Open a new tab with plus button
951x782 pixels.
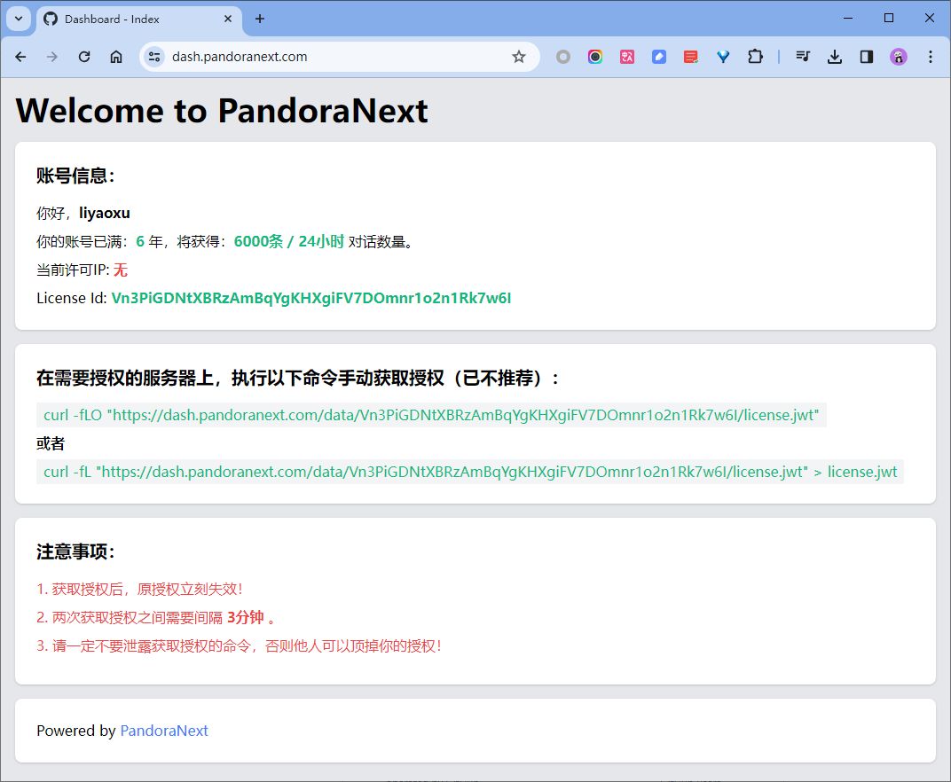click(x=260, y=19)
